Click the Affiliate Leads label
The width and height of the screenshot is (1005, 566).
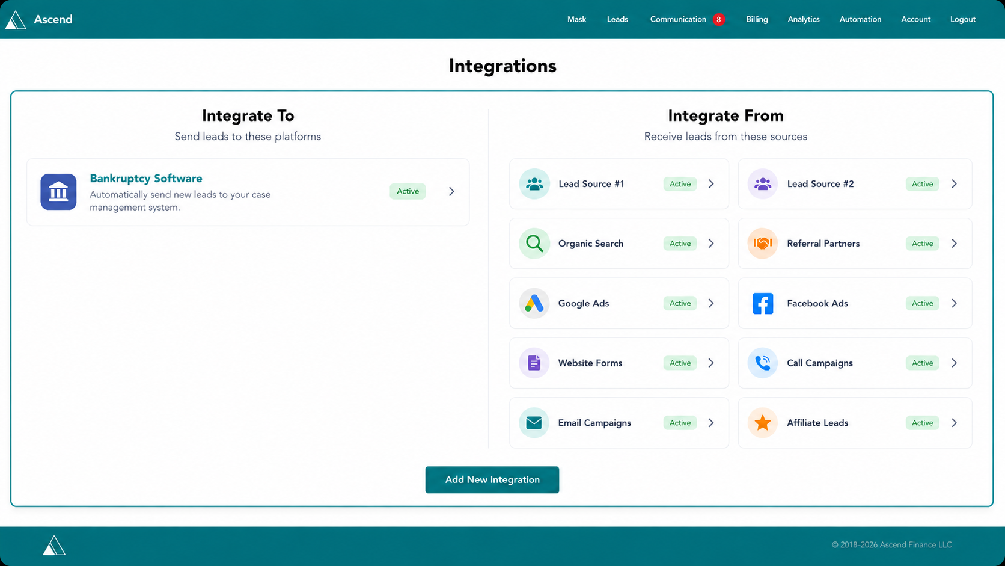pos(817,423)
